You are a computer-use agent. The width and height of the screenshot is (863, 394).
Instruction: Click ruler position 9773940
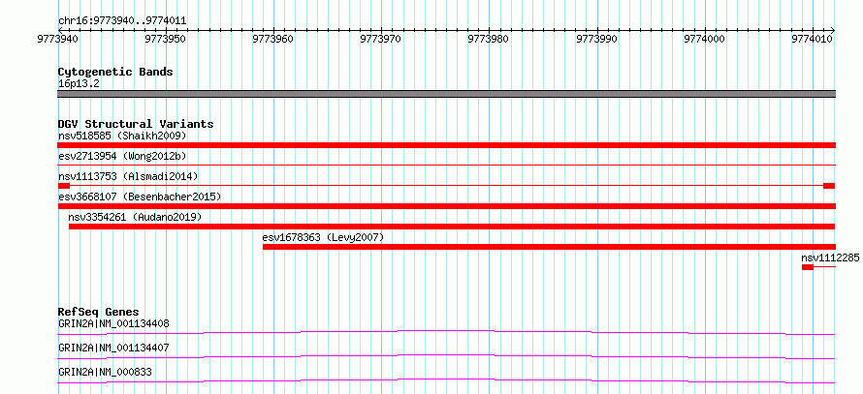tap(58, 39)
